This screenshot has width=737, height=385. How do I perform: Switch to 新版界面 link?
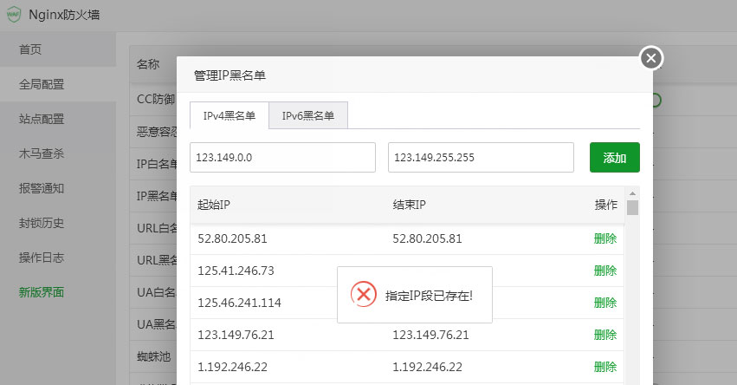pyautogui.click(x=42, y=292)
